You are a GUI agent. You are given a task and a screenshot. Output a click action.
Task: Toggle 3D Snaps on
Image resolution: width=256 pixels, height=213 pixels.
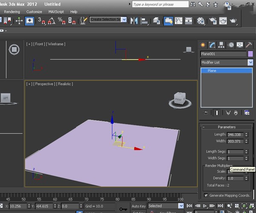41,21
